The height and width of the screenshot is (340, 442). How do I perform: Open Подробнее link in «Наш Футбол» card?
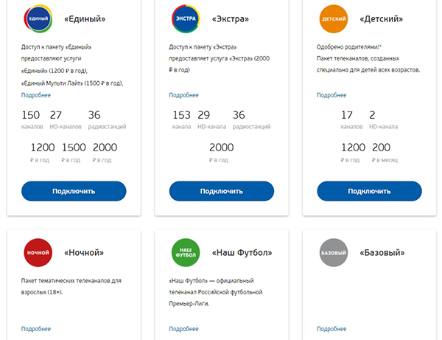184,328
